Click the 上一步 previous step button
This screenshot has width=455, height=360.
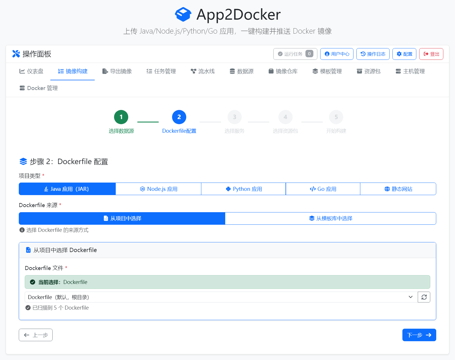pyautogui.click(x=36, y=335)
